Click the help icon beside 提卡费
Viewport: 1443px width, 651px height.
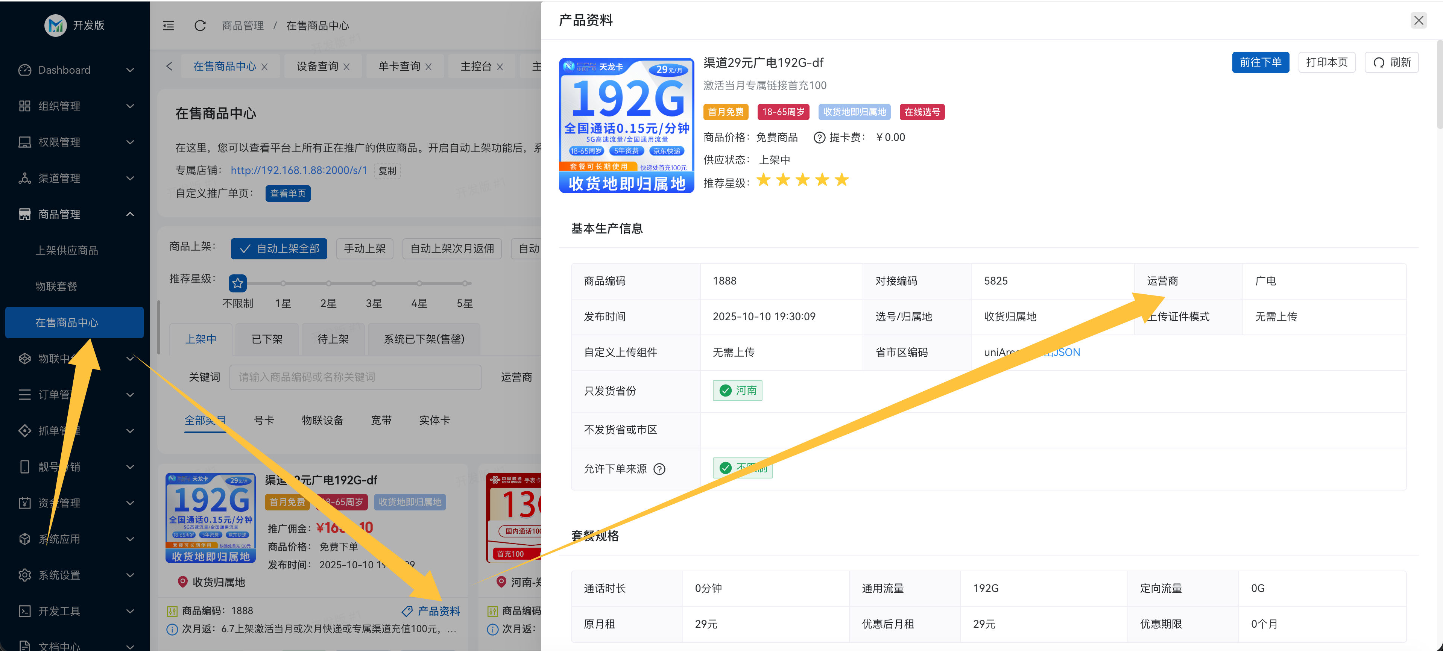coord(819,138)
